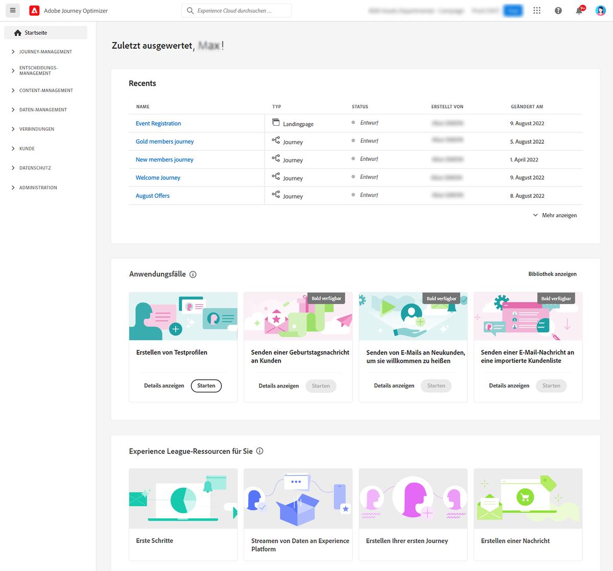
Task: Open the Help question mark icon
Action: click(558, 10)
